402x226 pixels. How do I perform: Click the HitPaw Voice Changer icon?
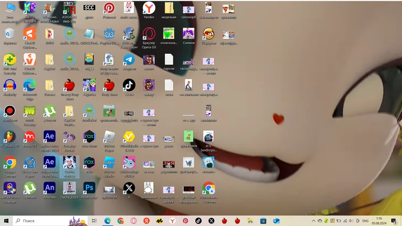(x=10, y=188)
